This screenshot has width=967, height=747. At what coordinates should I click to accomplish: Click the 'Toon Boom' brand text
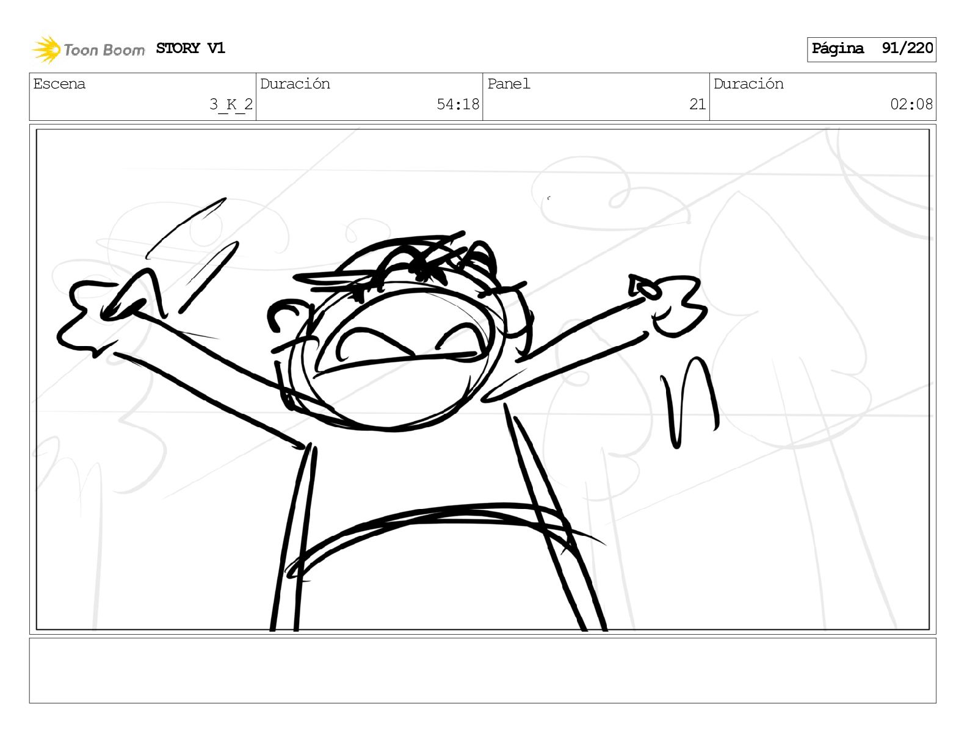[x=104, y=50]
